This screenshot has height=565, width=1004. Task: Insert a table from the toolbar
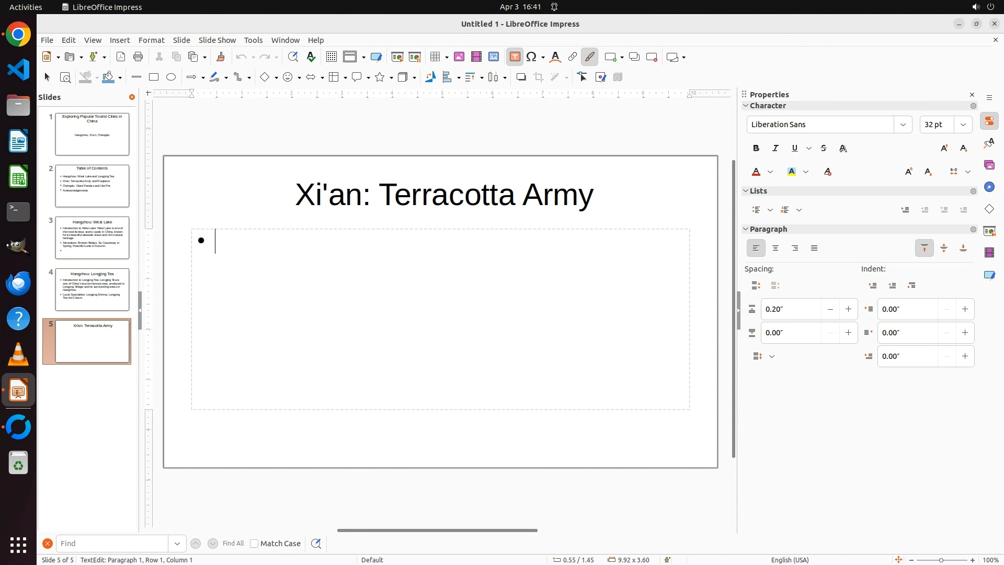coord(435,57)
